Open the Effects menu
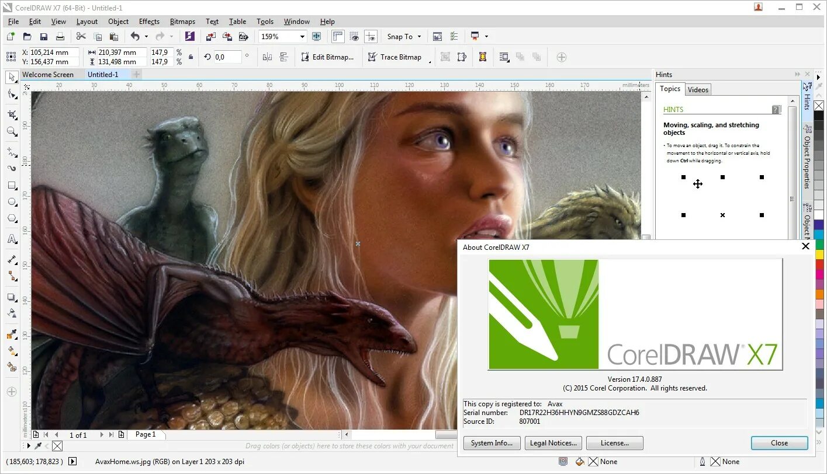827x474 pixels. (149, 22)
